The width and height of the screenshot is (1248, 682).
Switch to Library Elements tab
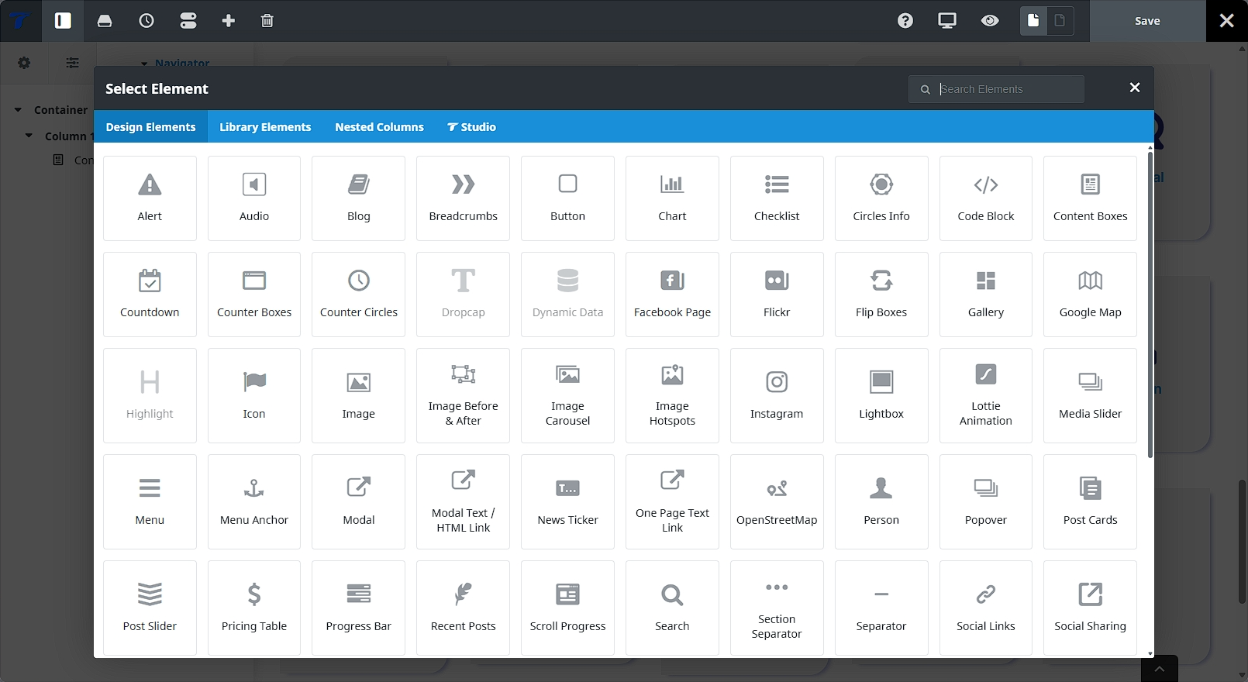[x=265, y=127]
